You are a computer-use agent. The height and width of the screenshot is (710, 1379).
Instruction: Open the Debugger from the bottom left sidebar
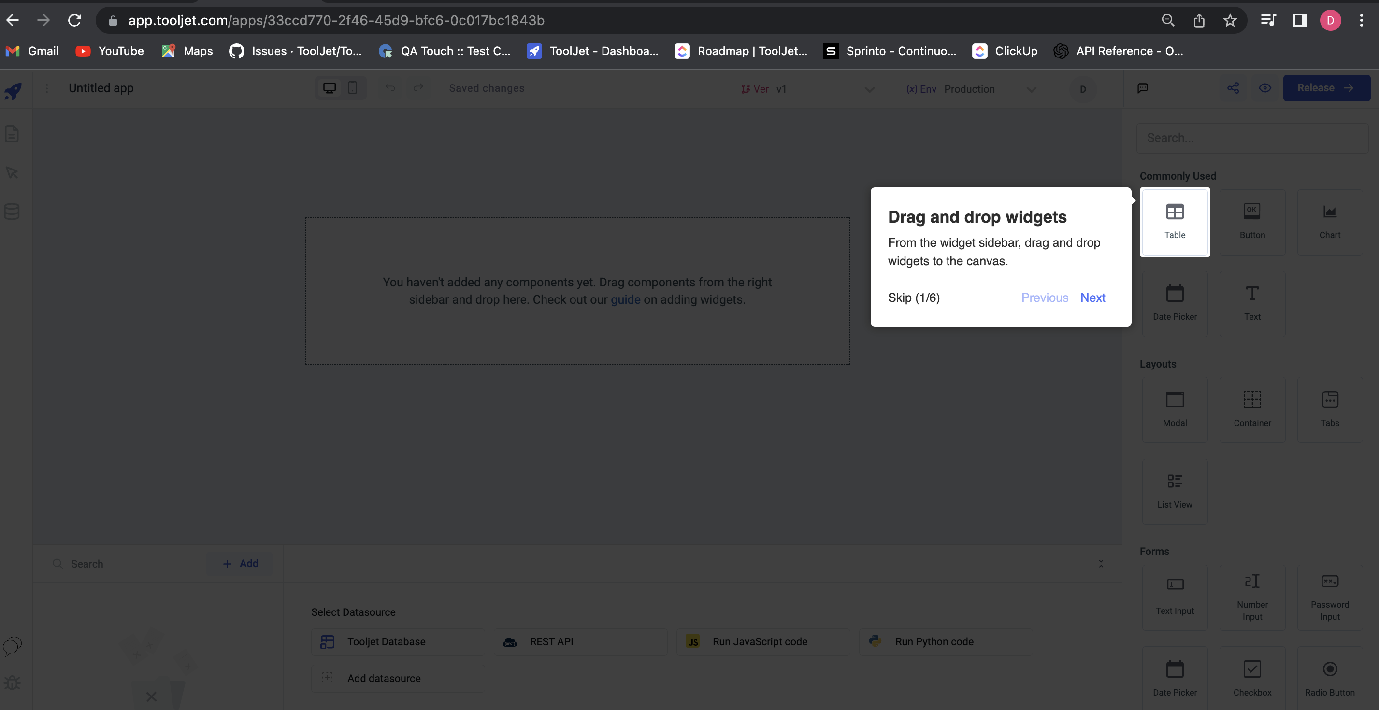(12, 683)
